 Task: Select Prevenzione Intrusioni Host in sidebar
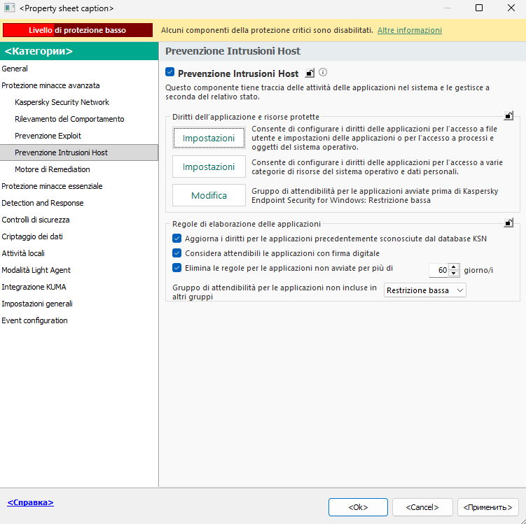[79, 153]
